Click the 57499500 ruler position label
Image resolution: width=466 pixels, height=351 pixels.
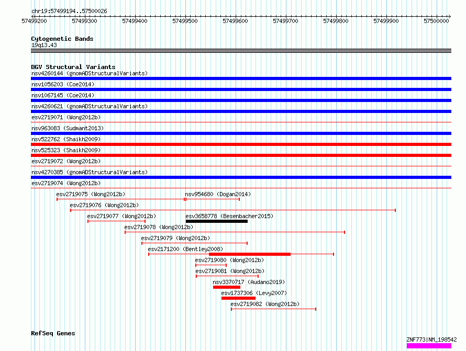(x=185, y=21)
